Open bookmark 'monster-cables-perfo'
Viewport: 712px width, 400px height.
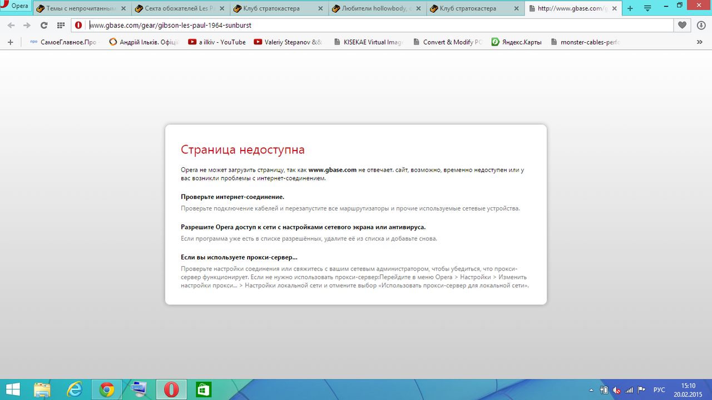coord(585,42)
